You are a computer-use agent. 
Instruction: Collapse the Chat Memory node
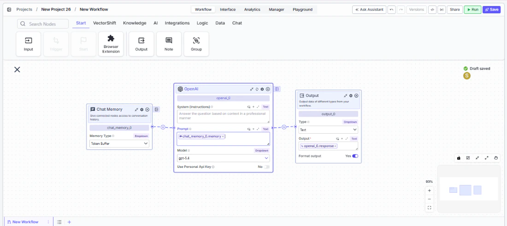[136, 109]
